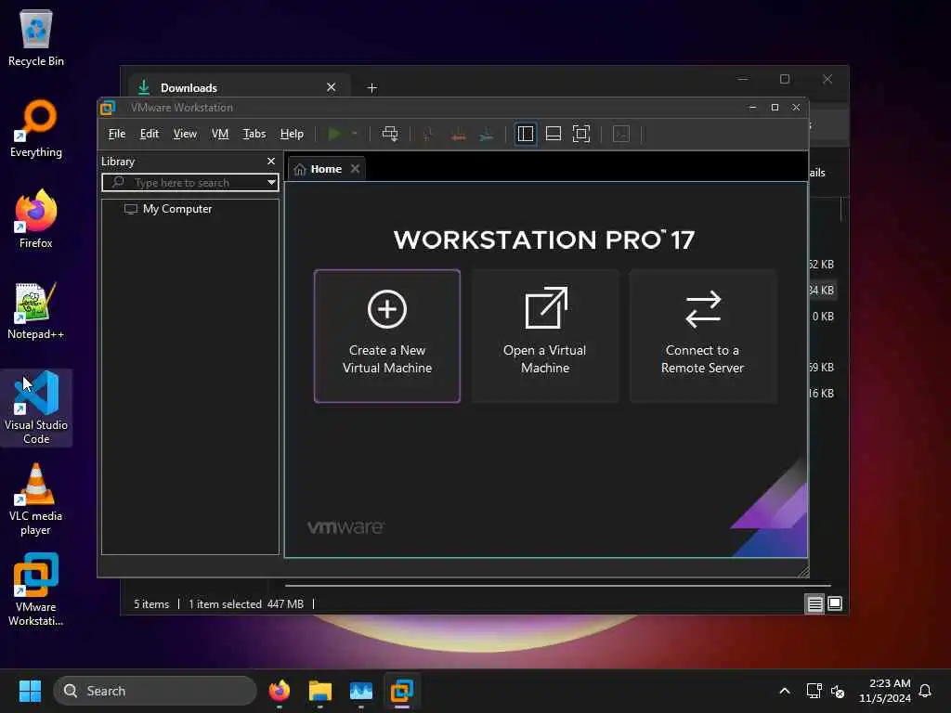
Task: Open the Windows Start menu
Action: tap(30, 691)
